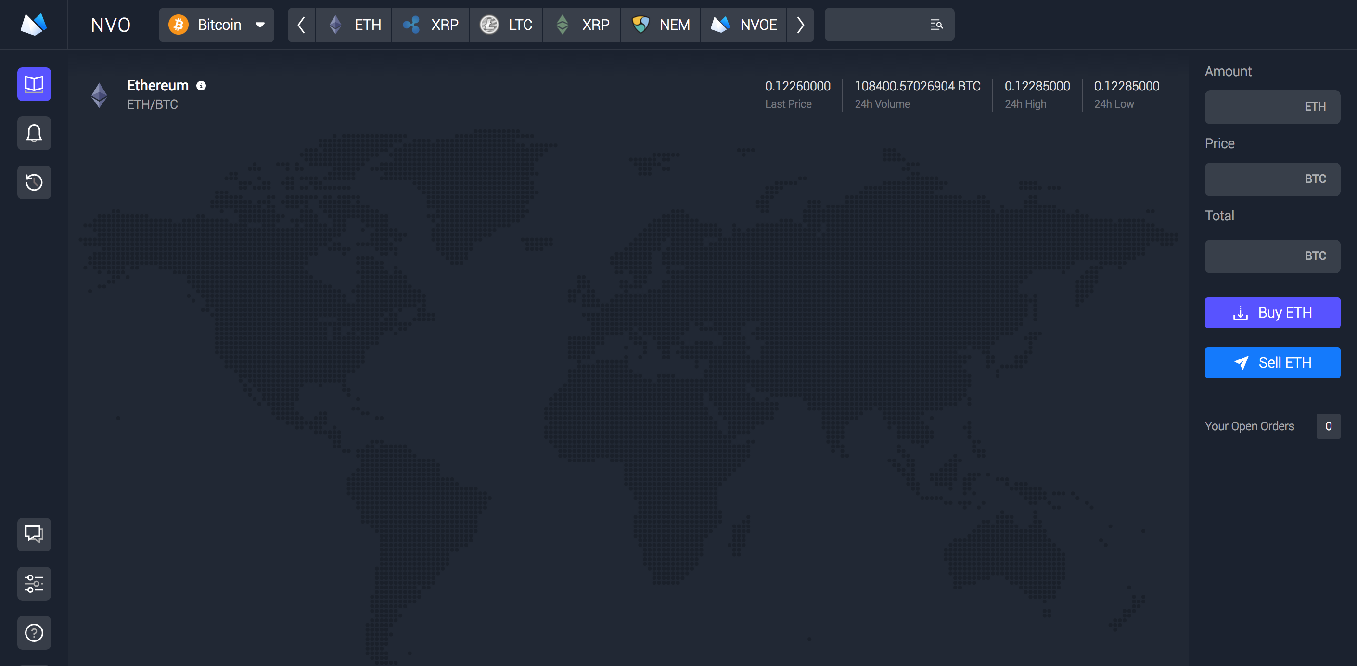This screenshot has width=1357, height=666.
Task: Click the ETH/BTC pair label
Action: 152,104
